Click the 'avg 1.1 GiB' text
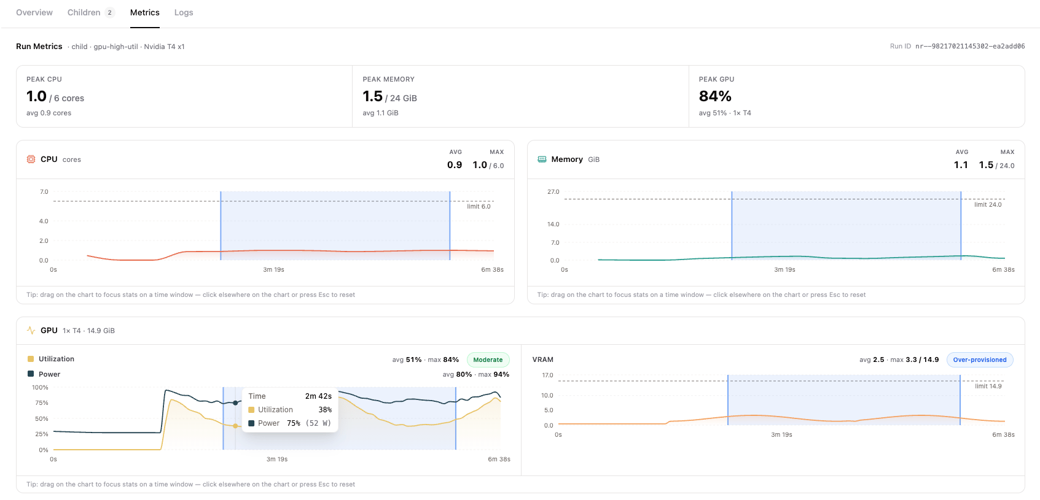The image size is (1040, 500). tap(380, 113)
